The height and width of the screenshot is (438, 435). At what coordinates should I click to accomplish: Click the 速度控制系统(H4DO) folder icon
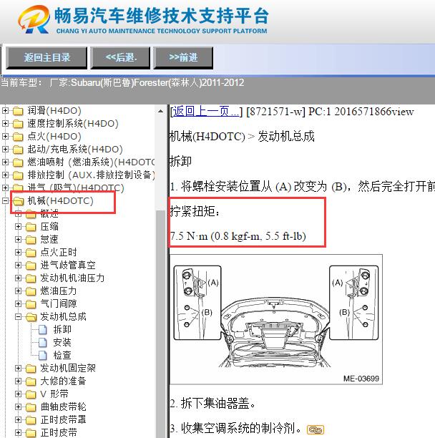coord(18,124)
